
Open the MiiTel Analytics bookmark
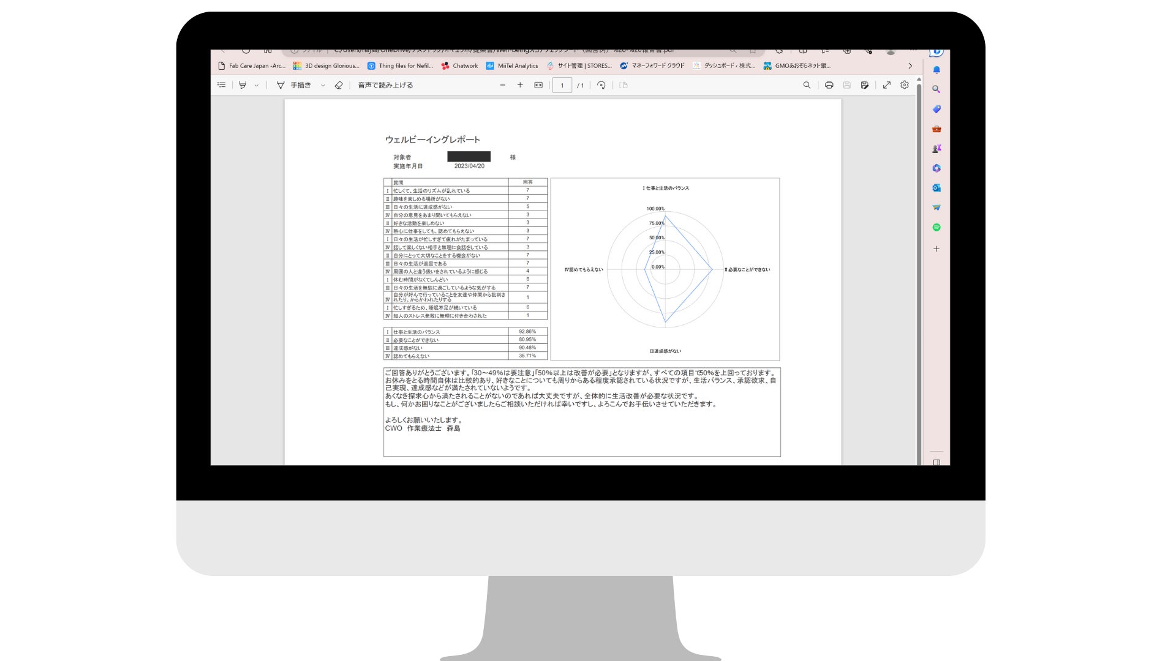pos(512,65)
